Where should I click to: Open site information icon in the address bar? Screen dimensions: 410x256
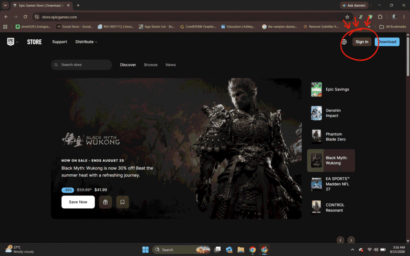tap(36, 17)
